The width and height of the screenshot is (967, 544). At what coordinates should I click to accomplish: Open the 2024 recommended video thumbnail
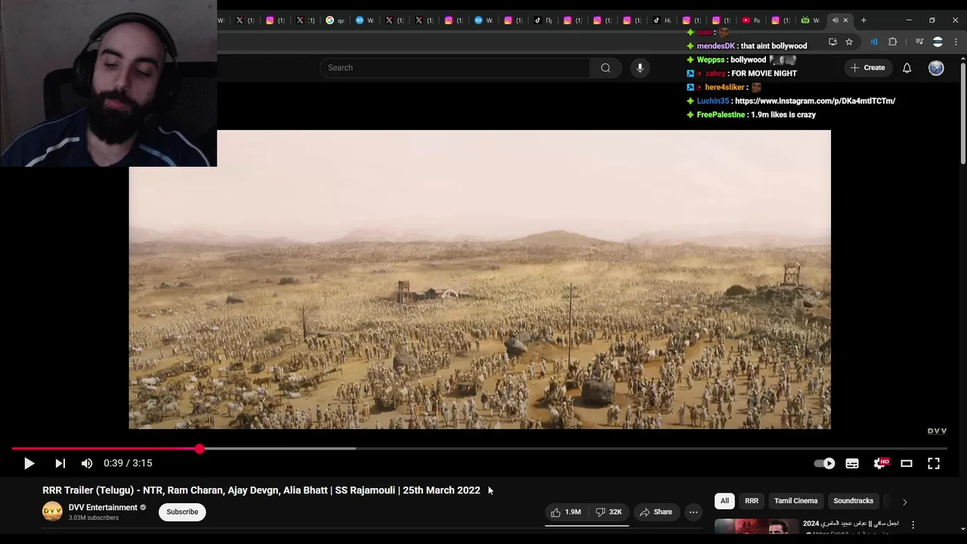click(x=756, y=527)
